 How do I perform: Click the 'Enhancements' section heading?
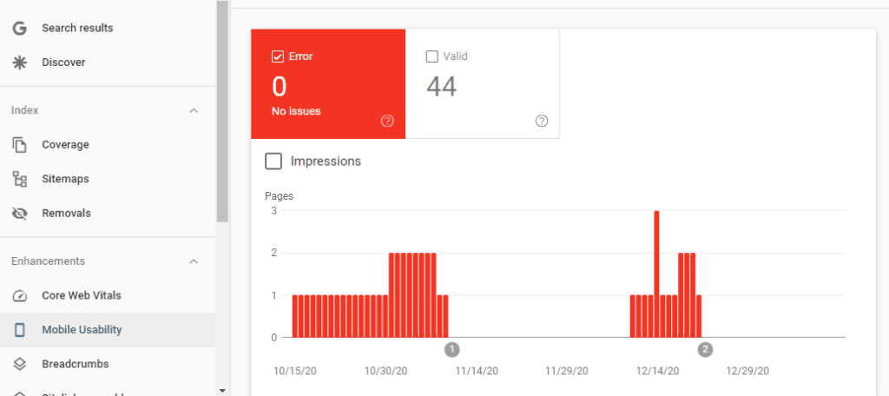click(49, 261)
